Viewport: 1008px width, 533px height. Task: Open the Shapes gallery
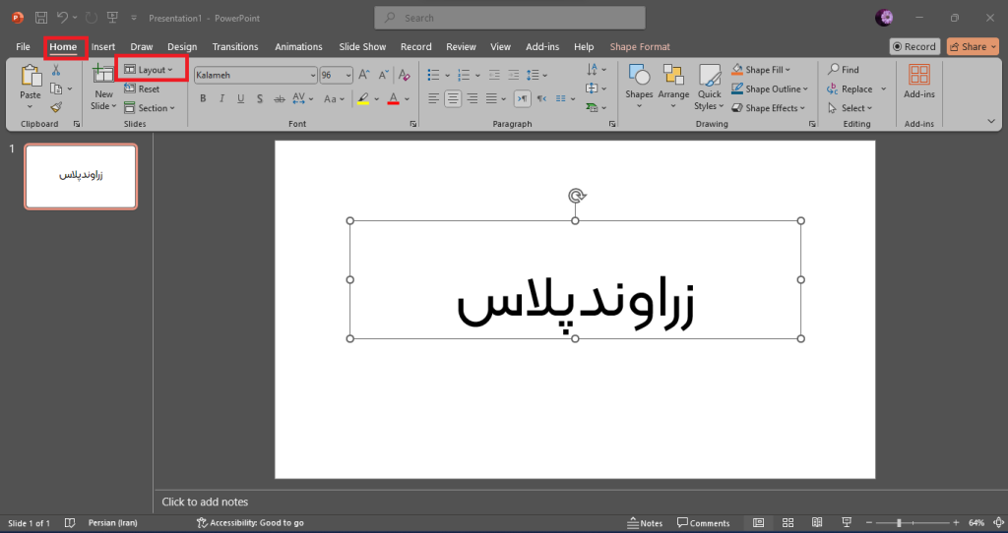[x=639, y=87]
